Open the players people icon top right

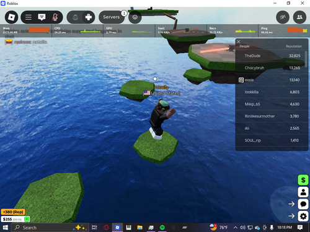[x=299, y=17]
